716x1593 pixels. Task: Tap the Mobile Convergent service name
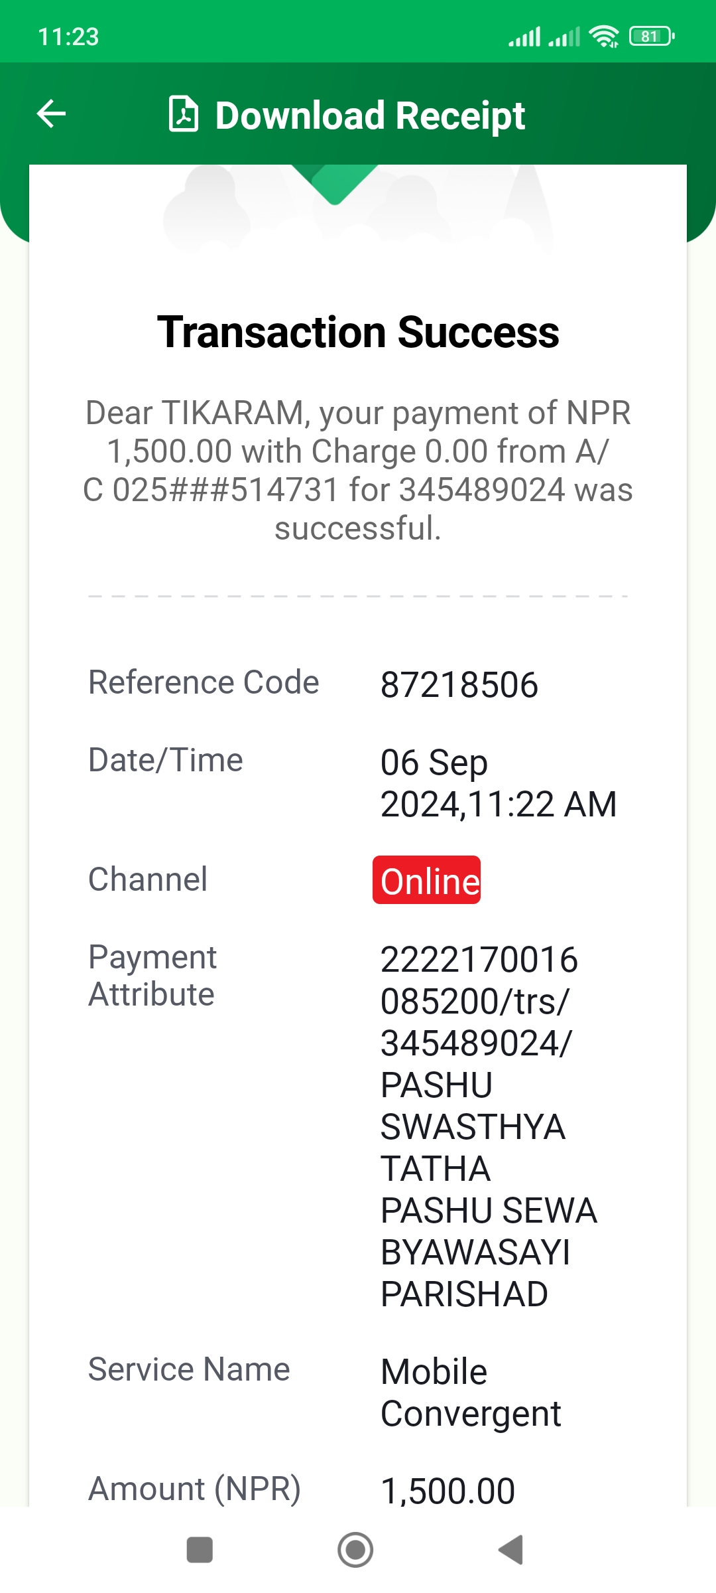click(x=471, y=1393)
